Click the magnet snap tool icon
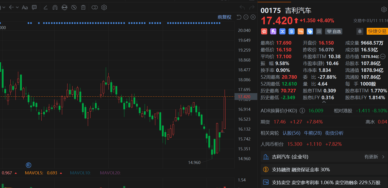388x188 pixels. pyautogui.click(x=55, y=7)
